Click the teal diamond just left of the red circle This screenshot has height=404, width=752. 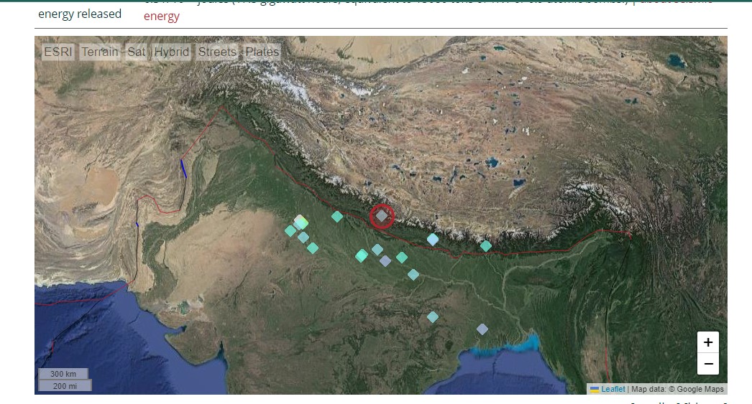[336, 216]
